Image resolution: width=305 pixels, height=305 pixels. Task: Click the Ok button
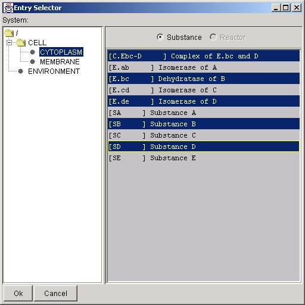tap(18, 293)
